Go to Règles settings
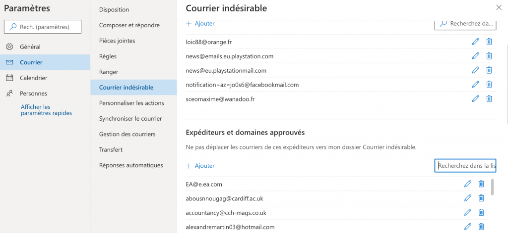Image resolution: width=508 pixels, height=233 pixels. [107, 56]
